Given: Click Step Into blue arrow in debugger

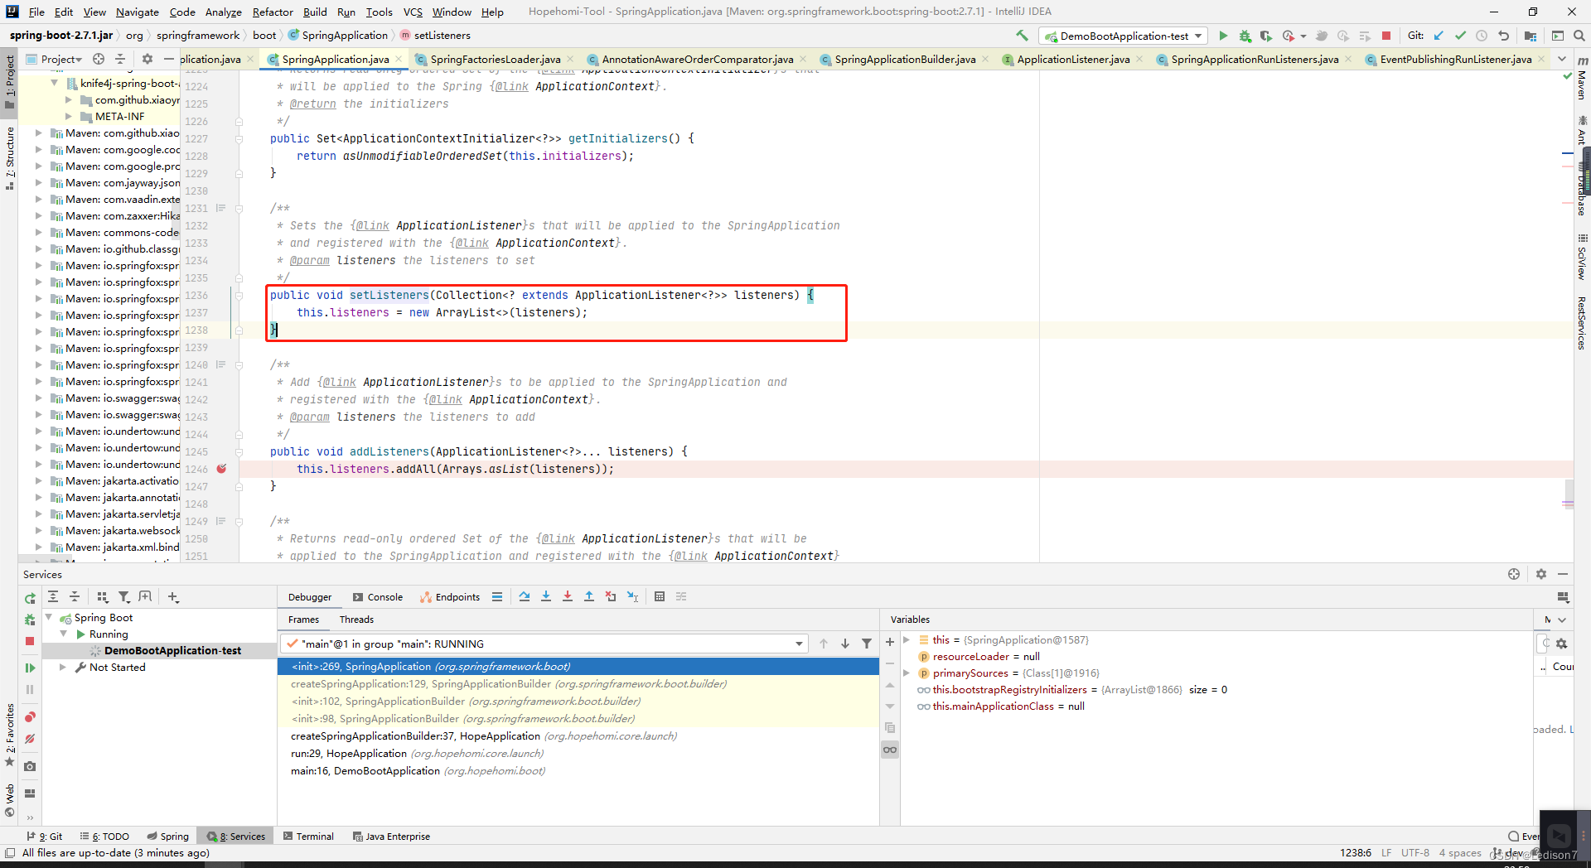Looking at the screenshot, I should [x=546, y=596].
